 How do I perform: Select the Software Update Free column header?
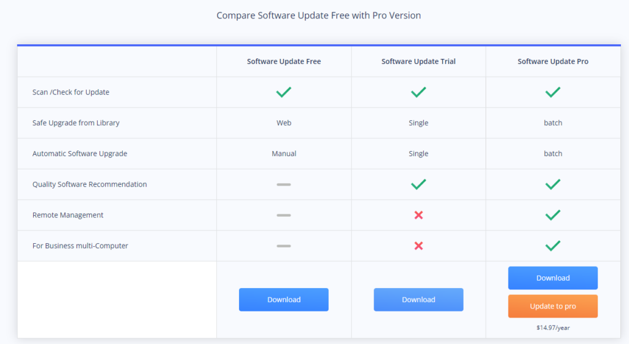pyautogui.click(x=283, y=61)
